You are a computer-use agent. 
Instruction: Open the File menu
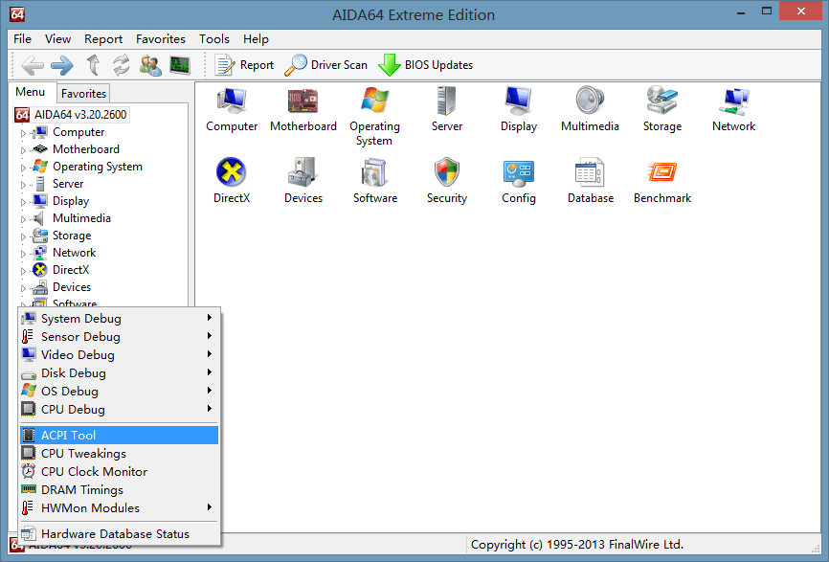point(22,39)
